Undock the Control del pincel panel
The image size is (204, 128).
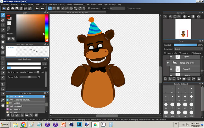(x=45, y=59)
